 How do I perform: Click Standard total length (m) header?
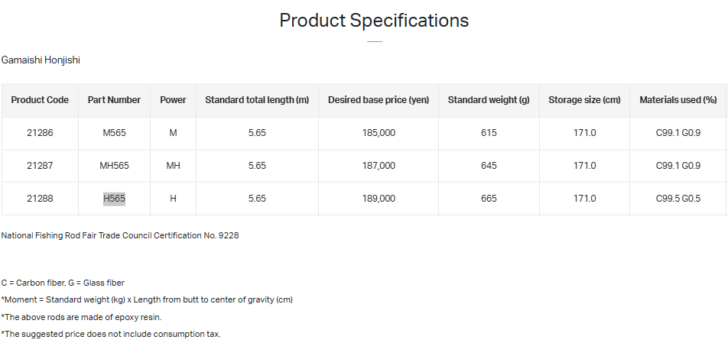[x=257, y=100]
